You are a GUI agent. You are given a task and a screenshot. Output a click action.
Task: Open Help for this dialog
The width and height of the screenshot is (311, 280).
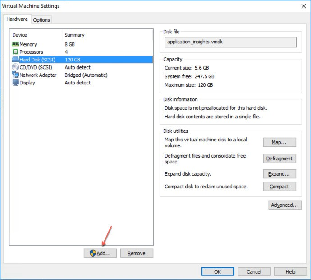tap(290, 271)
